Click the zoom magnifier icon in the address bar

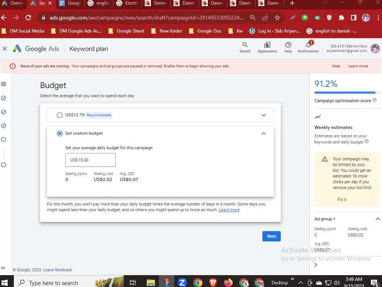pyautogui.click(x=253, y=18)
